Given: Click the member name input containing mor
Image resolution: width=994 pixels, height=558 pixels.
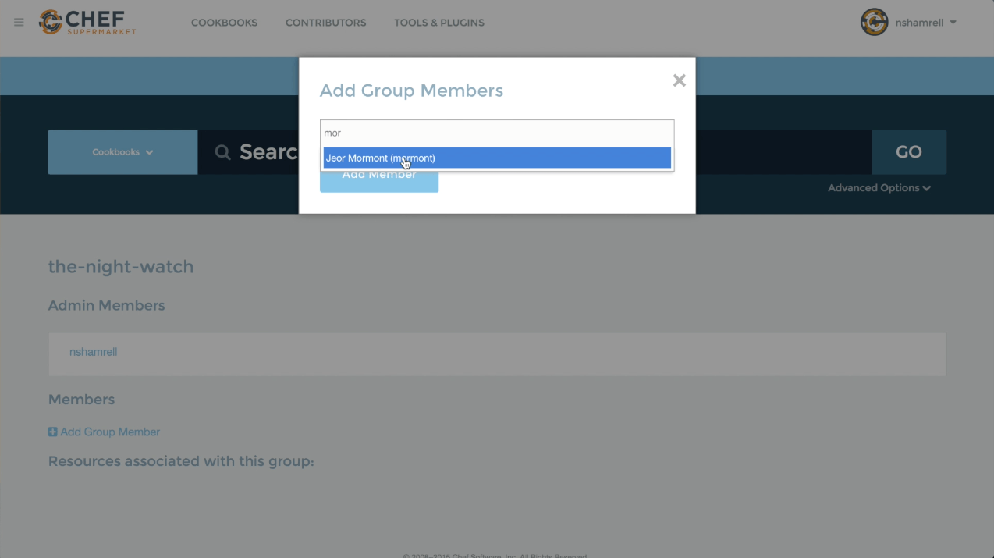Looking at the screenshot, I should [x=496, y=133].
